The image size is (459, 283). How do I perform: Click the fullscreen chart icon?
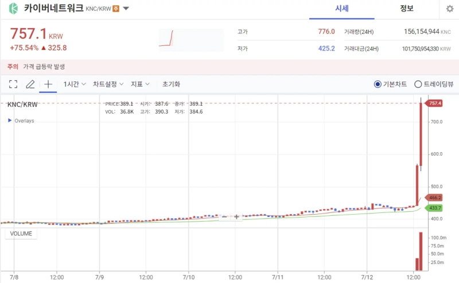13,84
